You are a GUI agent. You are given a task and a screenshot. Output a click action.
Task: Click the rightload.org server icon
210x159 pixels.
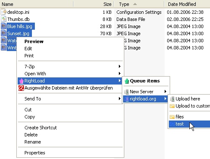coord(126,99)
